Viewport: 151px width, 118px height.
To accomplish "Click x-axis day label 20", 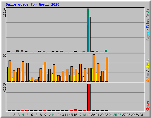I will click(x=93, y=115).
